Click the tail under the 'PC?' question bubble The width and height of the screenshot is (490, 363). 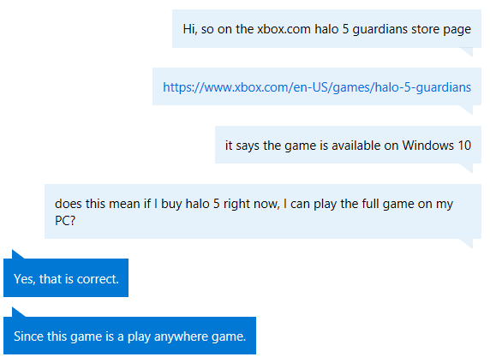[x=466, y=244]
